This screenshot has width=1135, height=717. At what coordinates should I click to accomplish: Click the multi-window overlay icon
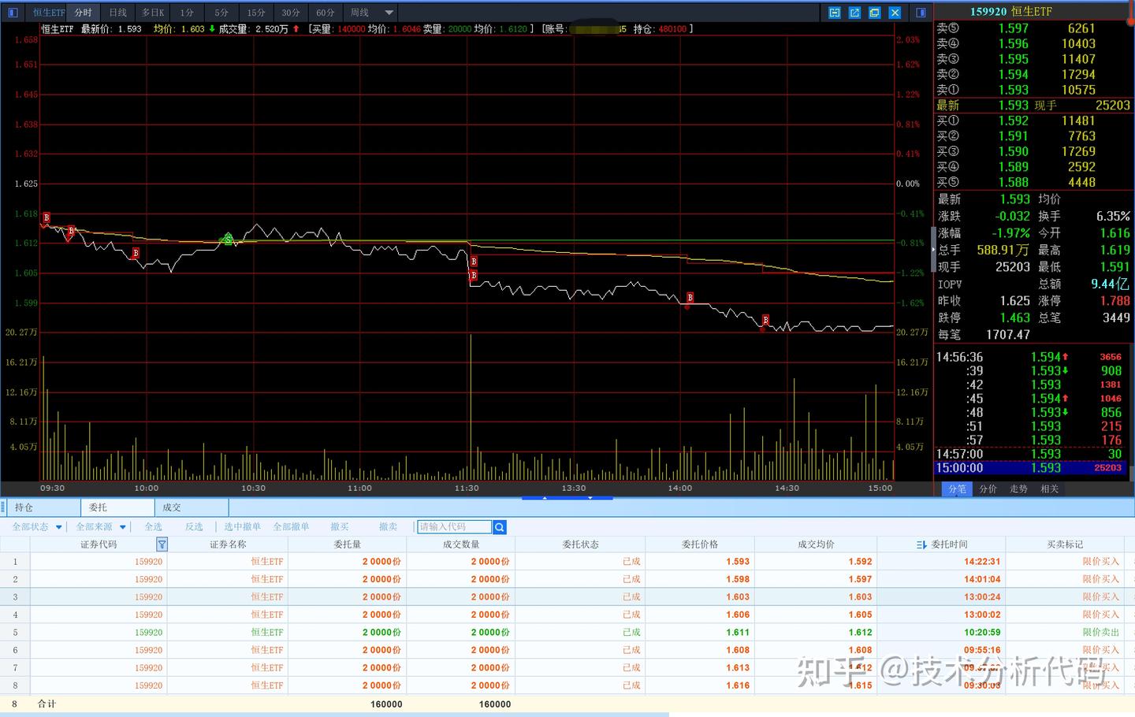point(874,13)
